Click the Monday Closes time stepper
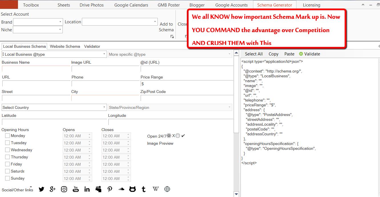This screenshot has height=197, width=380. click(128, 136)
